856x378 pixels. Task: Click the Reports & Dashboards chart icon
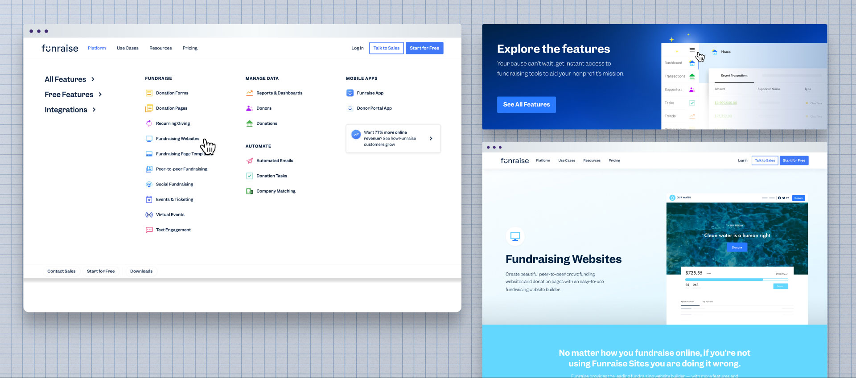pos(250,93)
